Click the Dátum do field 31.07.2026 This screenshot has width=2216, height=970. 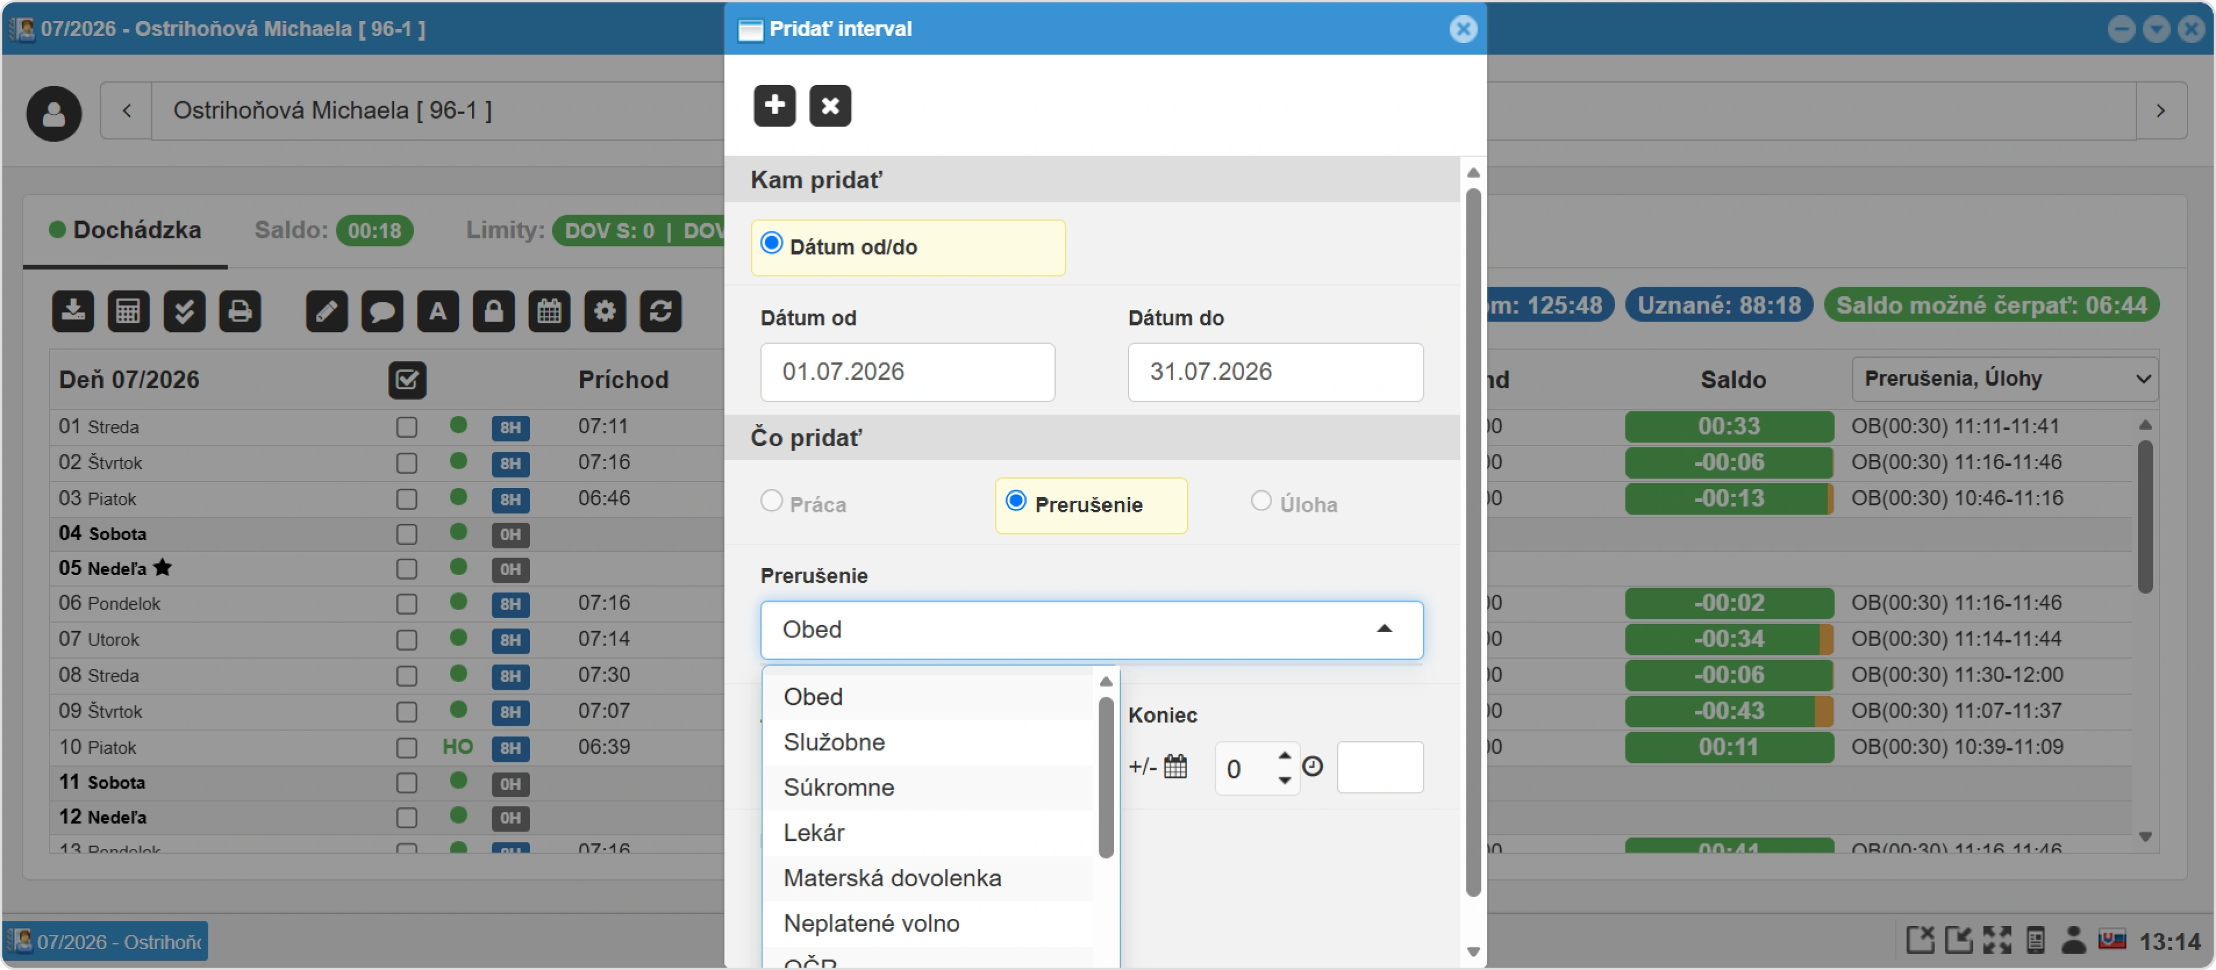tap(1276, 372)
